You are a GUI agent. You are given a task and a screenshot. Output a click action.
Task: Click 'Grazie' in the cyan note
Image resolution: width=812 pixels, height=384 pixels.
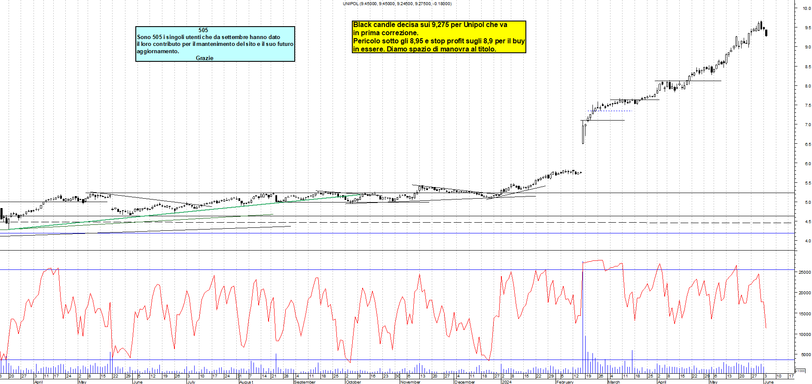[x=205, y=58]
